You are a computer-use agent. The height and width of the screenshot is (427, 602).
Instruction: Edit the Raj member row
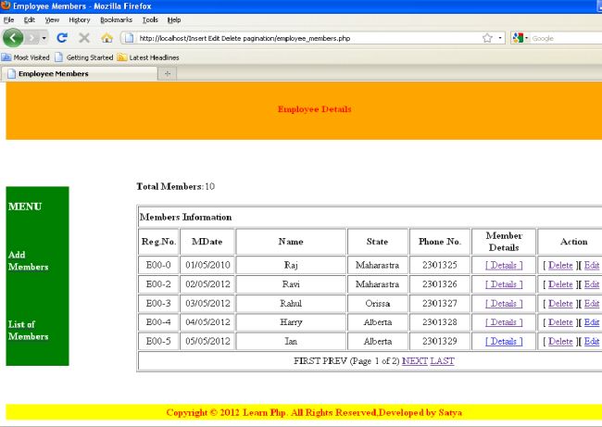(592, 265)
